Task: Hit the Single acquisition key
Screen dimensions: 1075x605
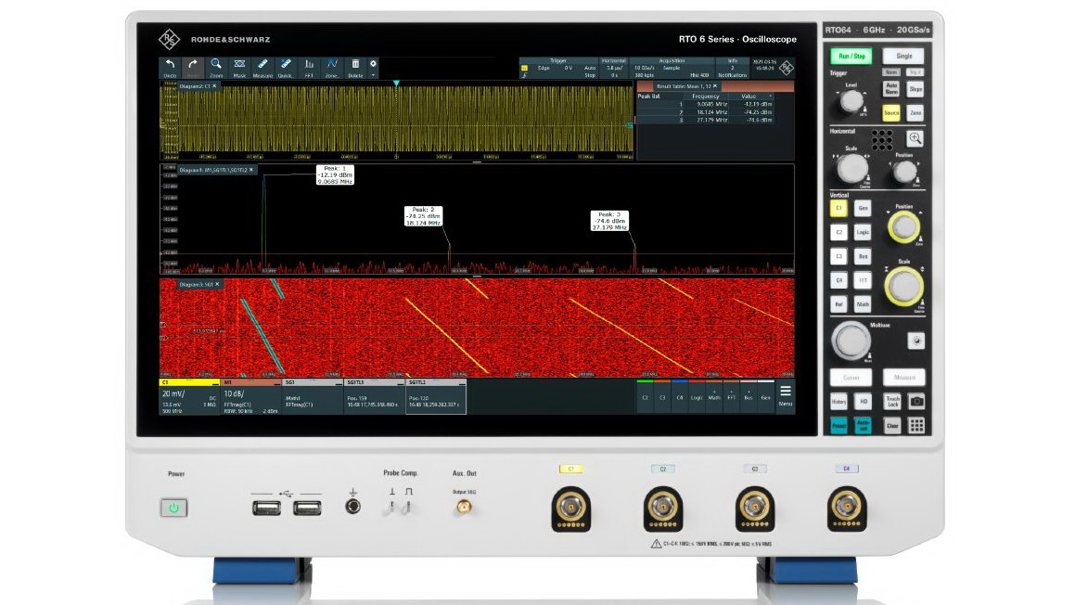Action: pos(903,57)
